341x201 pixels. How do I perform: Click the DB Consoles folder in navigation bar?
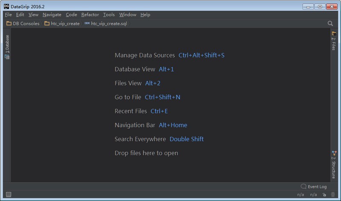23,23
